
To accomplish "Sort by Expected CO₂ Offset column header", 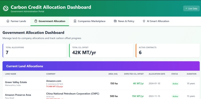I will click(x=134, y=74).
